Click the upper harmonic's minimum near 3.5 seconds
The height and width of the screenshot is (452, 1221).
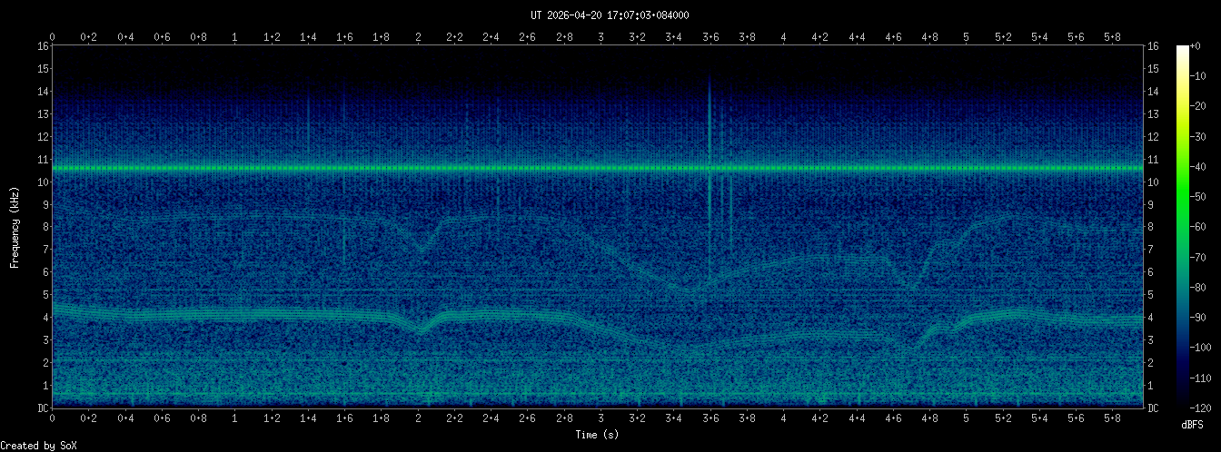[x=692, y=292]
